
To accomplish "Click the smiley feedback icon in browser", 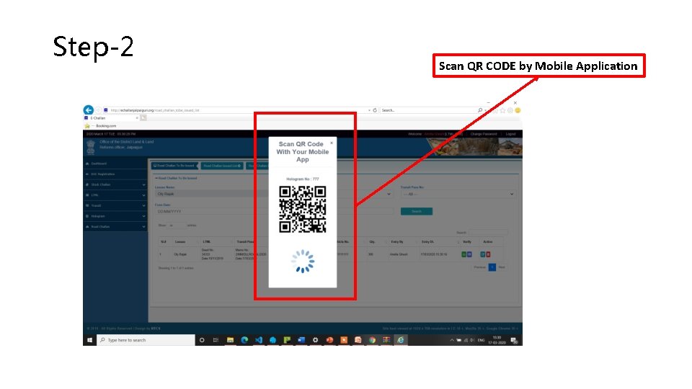I will (x=518, y=110).
